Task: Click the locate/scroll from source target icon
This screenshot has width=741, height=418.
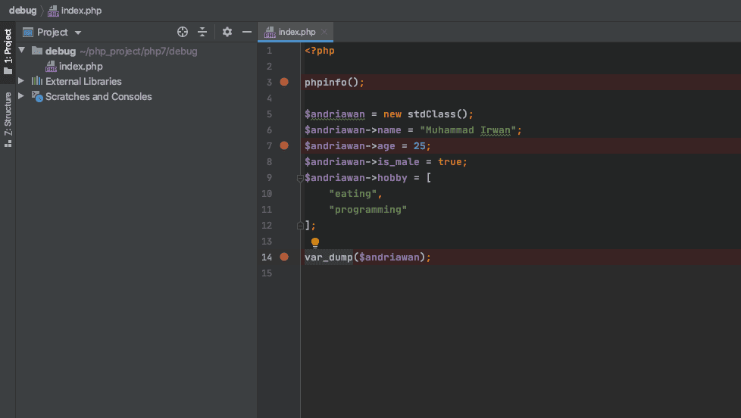Action: (x=182, y=32)
